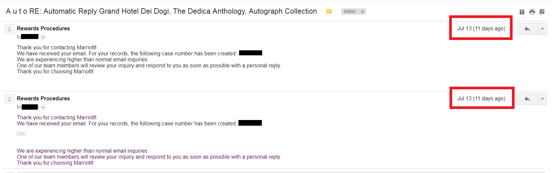
Task: Click the yellow importance marker
Action: [x=329, y=11]
